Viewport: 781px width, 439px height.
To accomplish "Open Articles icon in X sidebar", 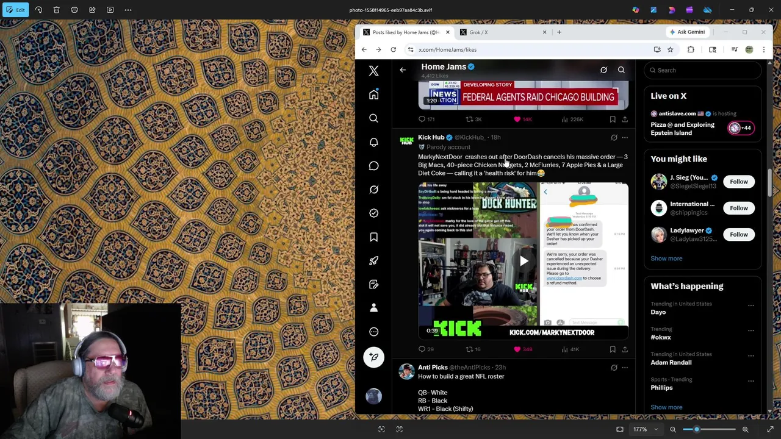I will 373,284.
